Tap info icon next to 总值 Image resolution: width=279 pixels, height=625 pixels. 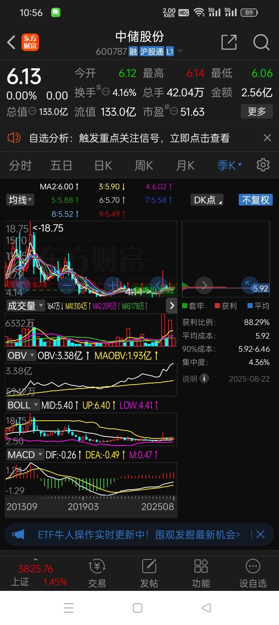pyautogui.click(x=33, y=111)
